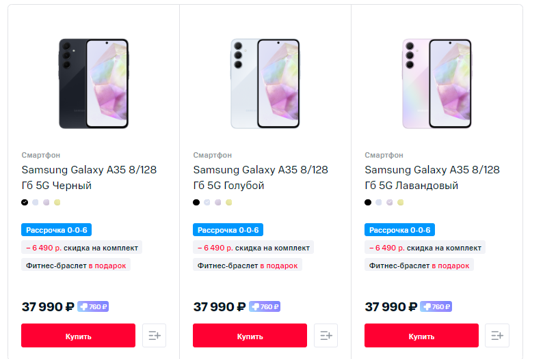543x359 pixels.
Task: Buy the black Samsung Galaxy A35
Action: coord(78,336)
